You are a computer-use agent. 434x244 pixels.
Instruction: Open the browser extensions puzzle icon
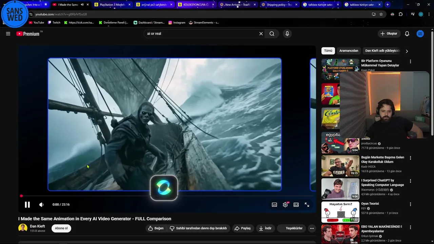click(401, 14)
